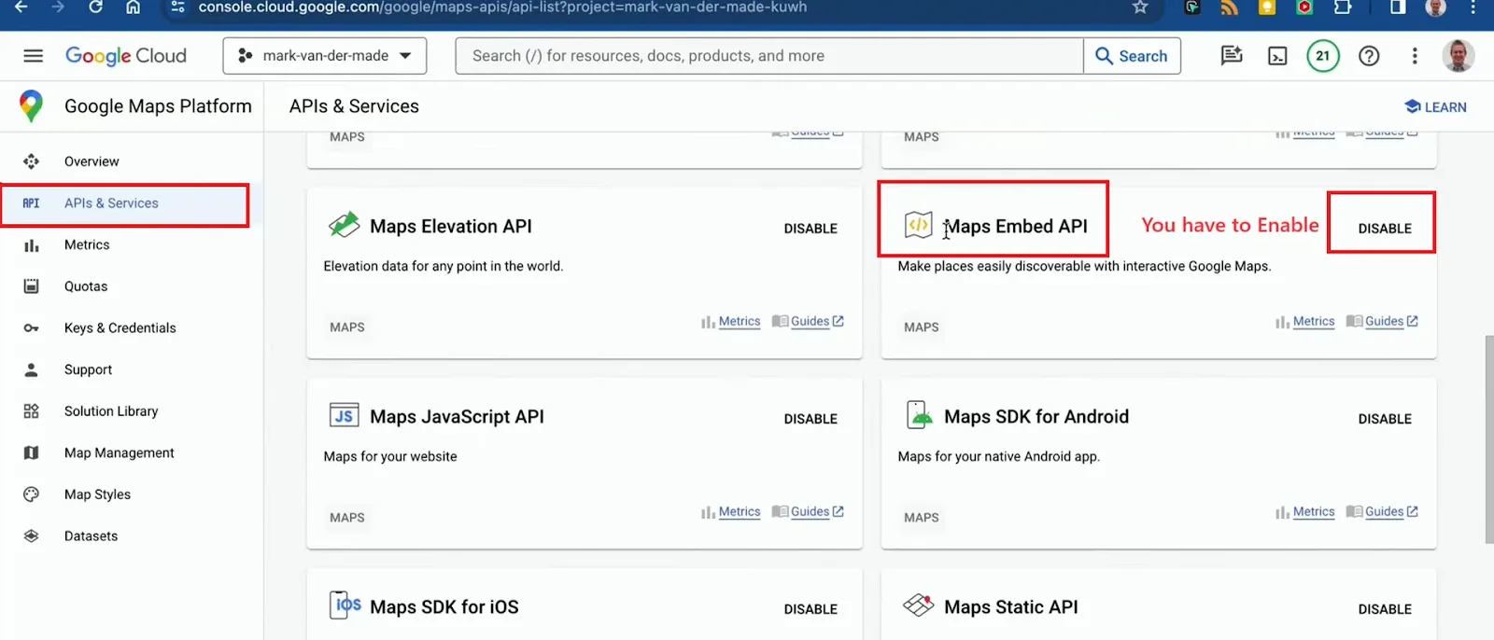
Task: Open the notifications badge showing 21
Action: point(1323,56)
